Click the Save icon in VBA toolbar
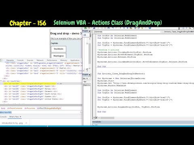This screenshot has width=194, height=145. point(94,28)
